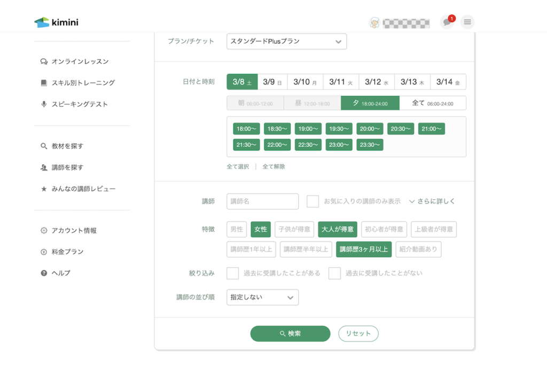Viewport: 547px width, 371px height.
Task: Toggle the 18:30〜 time slot
Action: (277, 129)
